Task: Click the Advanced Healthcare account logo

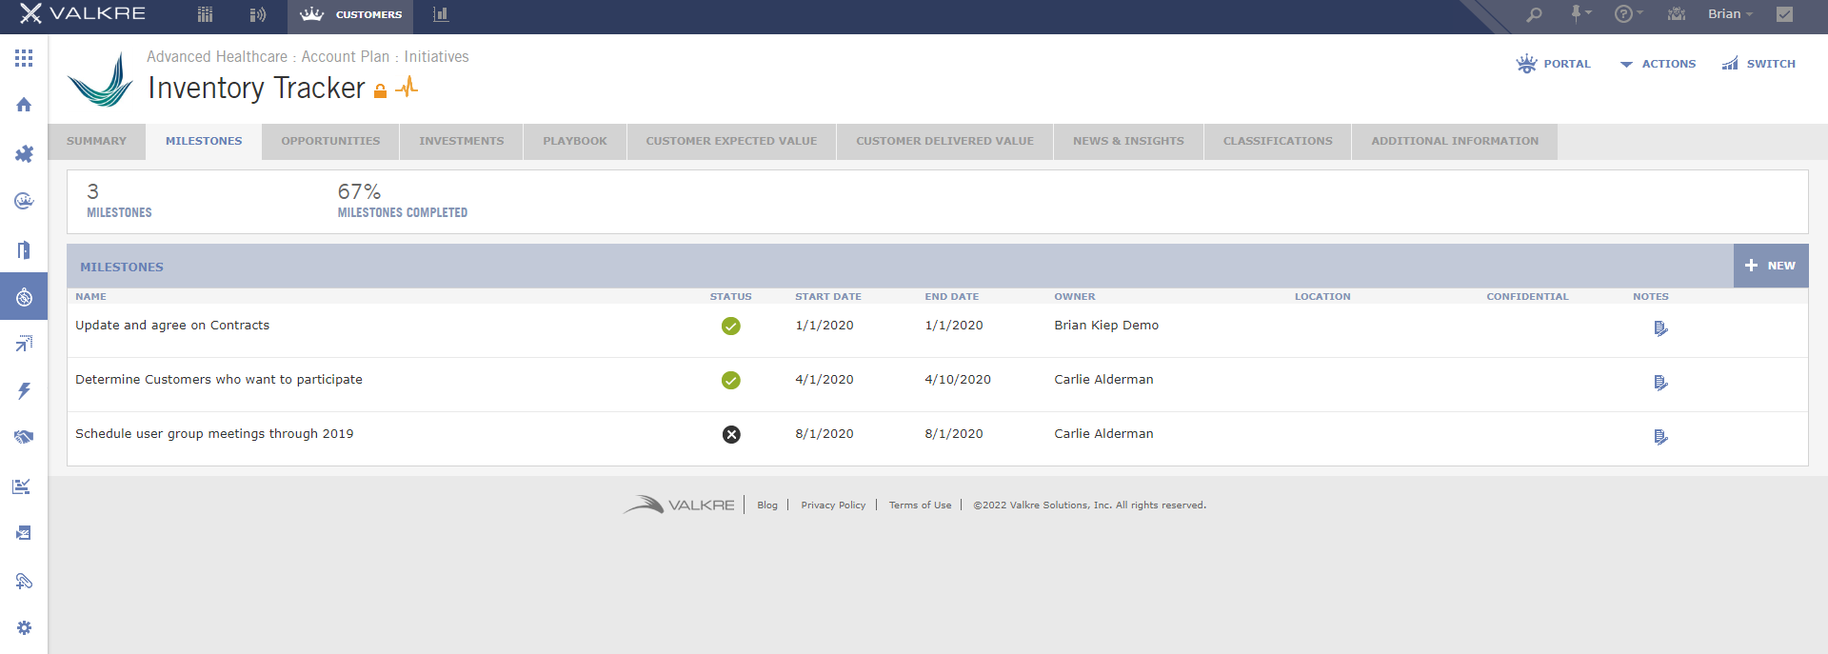Action: click(101, 79)
